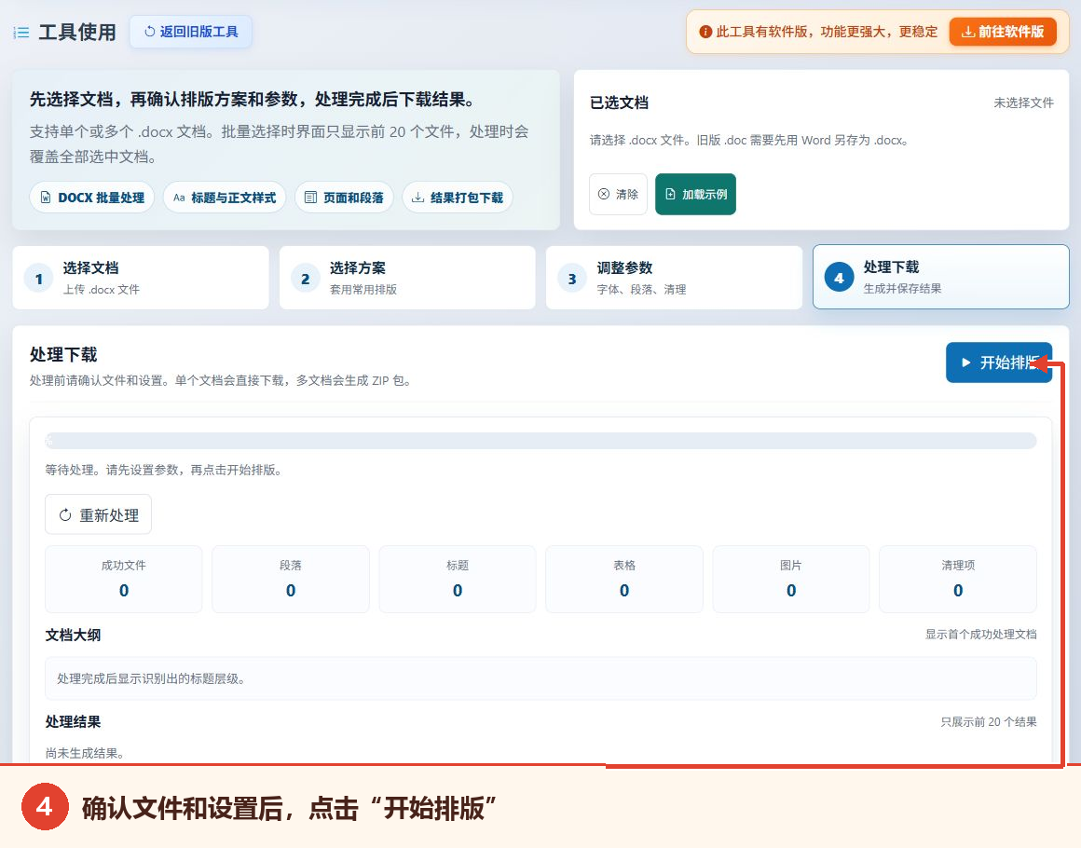Click the 图片 count card
The height and width of the screenshot is (848, 1081).
click(x=791, y=579)
